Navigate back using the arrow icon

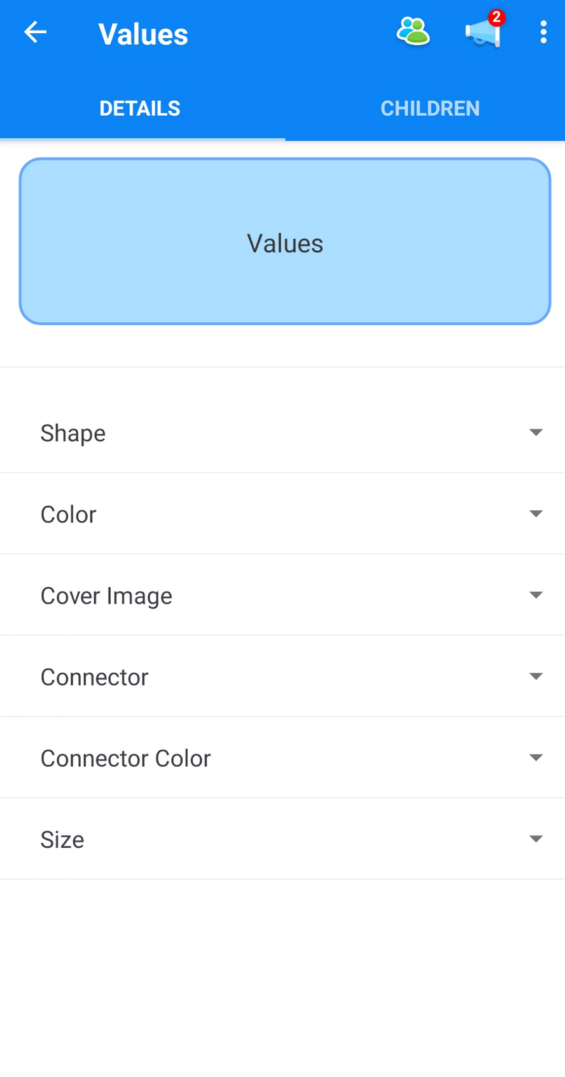tap(35, 32)
